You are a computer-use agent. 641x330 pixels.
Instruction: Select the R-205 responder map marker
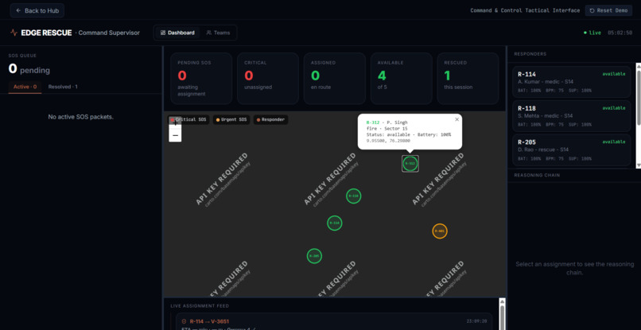click(x=314, y=256)
